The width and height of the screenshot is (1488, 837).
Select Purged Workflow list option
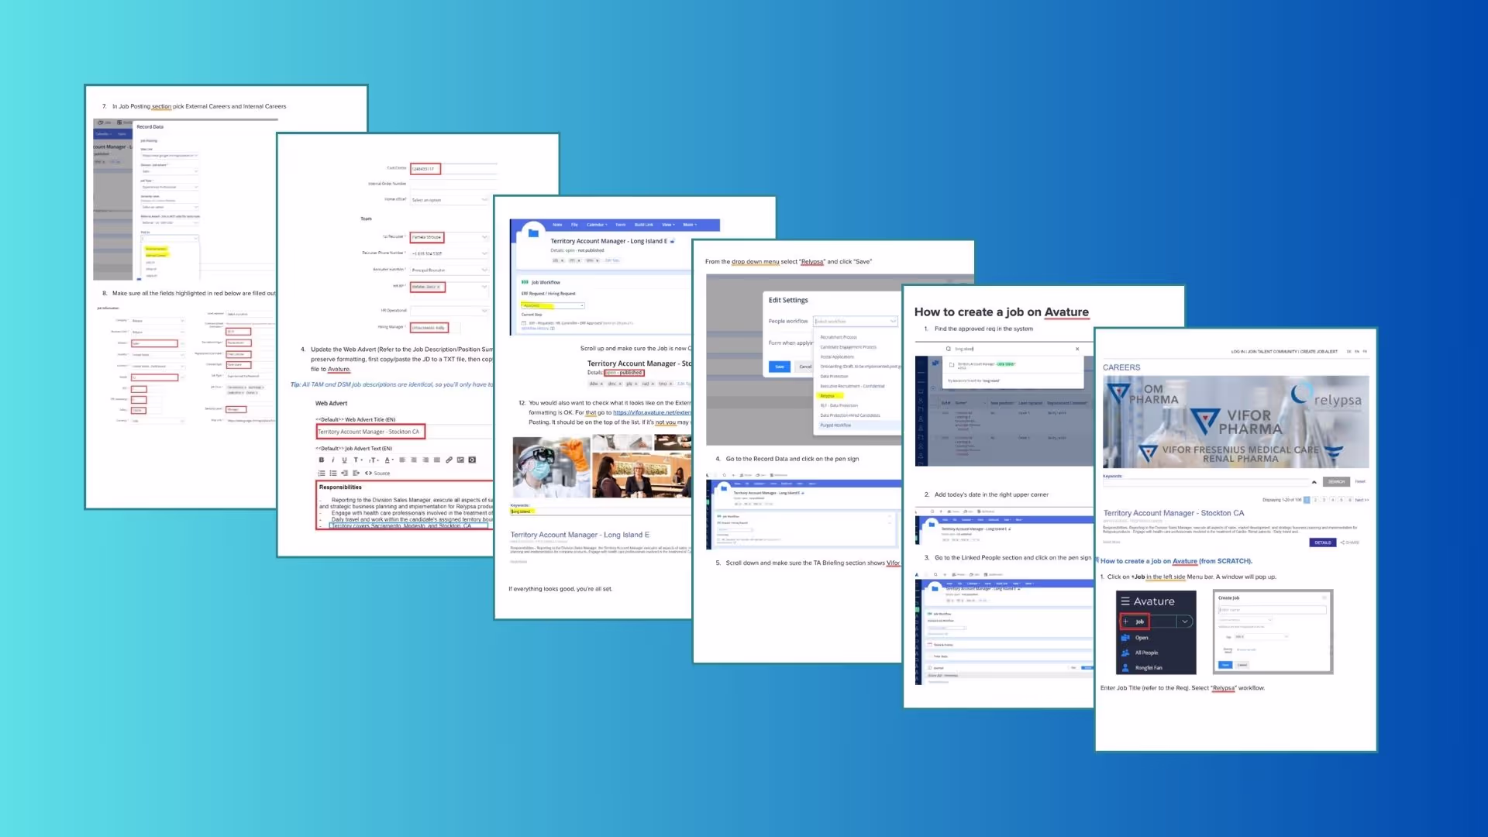(835, 425)
